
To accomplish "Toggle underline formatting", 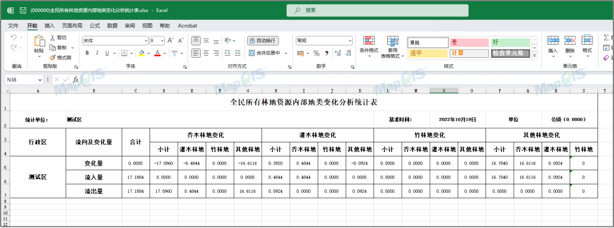I will click(x=106, y=53).
